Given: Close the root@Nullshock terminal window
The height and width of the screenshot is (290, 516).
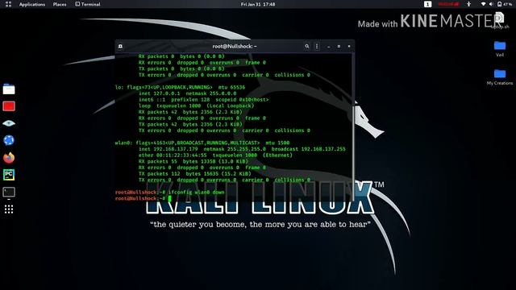Looking at the screenshot, I should pyautogui.click(x=349, y=47).
